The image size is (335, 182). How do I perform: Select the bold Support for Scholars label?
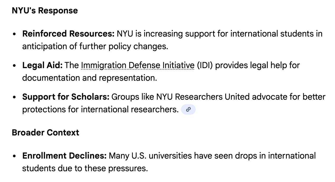[66, 97]
